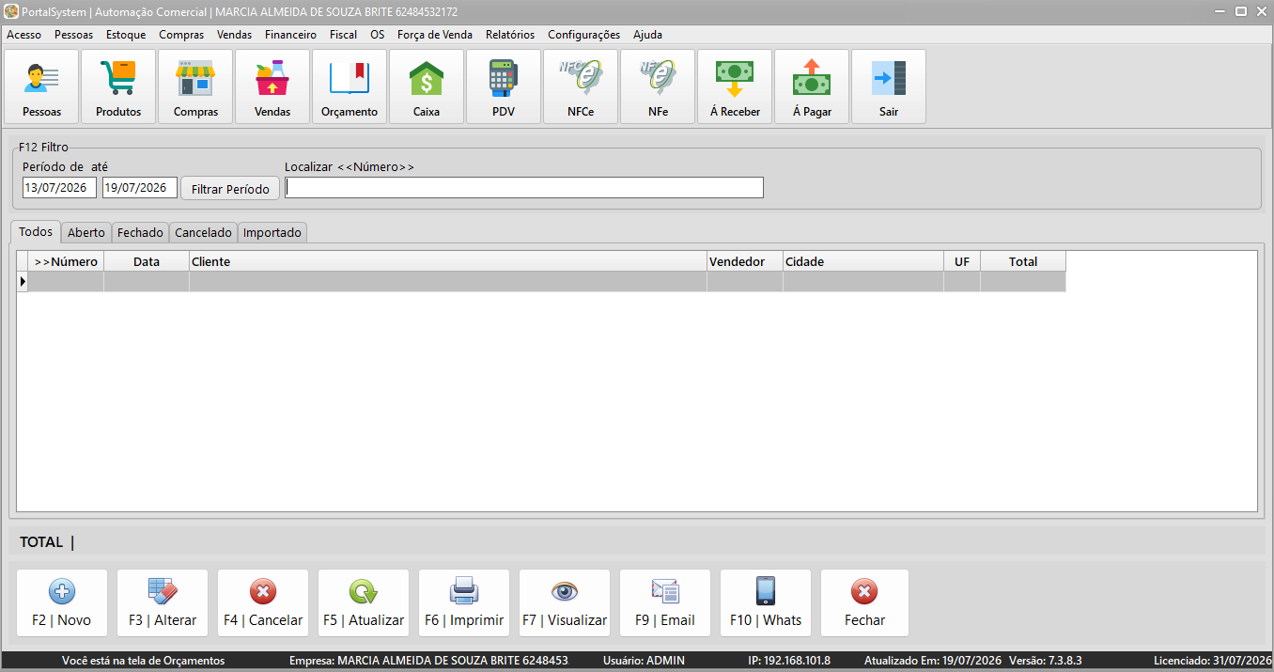Sort by the Cliente column header
1274x672 pixels.
pos(448,261)
